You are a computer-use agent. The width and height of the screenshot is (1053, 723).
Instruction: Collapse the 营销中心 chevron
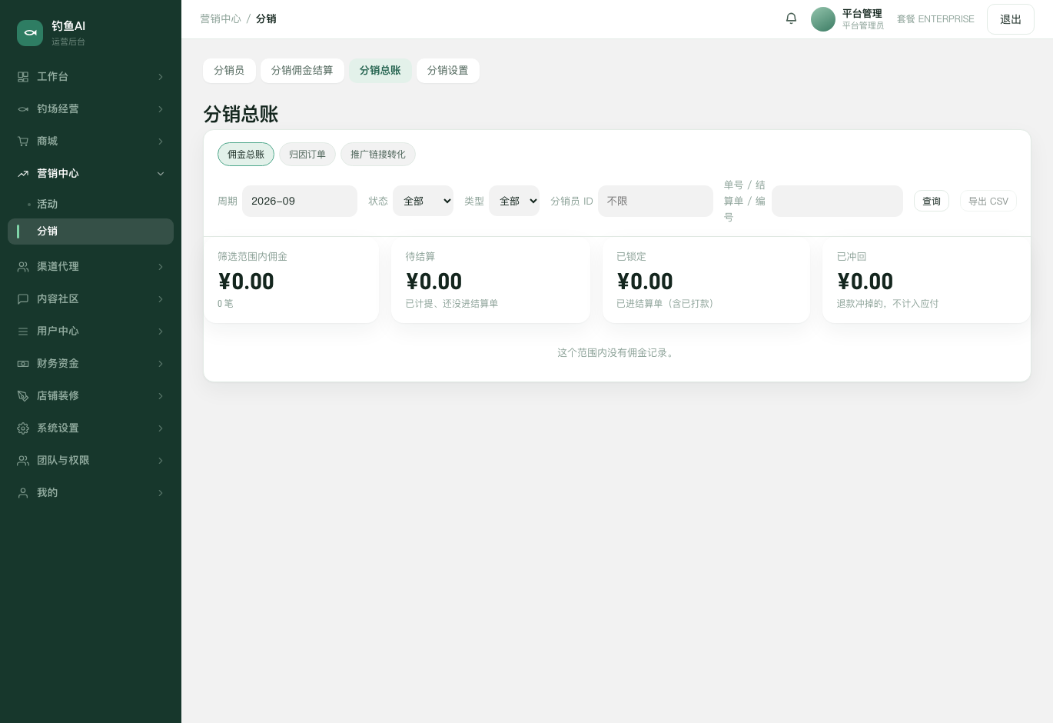pos(161,174)
